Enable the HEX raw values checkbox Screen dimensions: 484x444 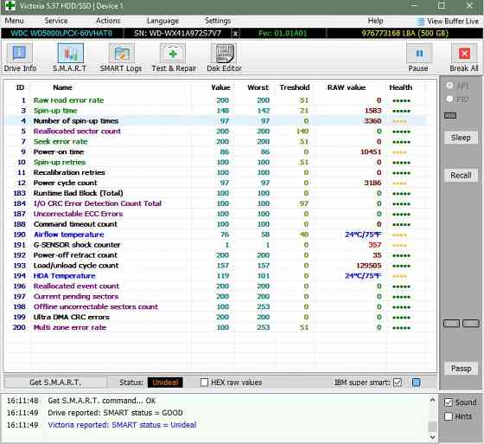pyautogui.click(x=204, y=383)
